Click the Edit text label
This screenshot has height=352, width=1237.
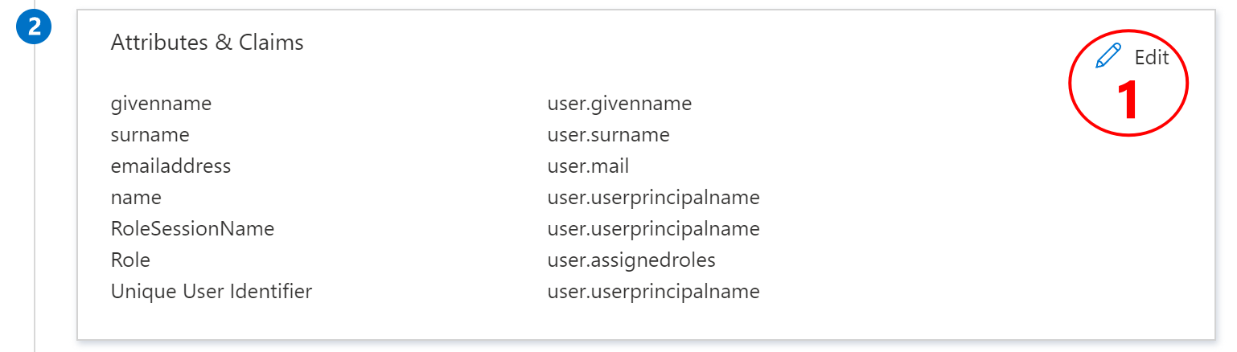1151,57
